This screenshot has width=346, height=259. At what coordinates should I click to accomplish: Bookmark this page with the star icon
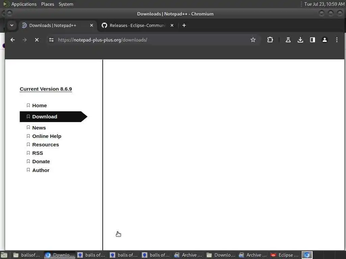253,40
